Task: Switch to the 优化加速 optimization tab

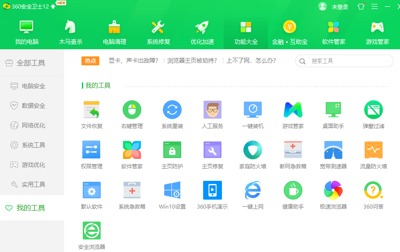Action: coord(202,32)
